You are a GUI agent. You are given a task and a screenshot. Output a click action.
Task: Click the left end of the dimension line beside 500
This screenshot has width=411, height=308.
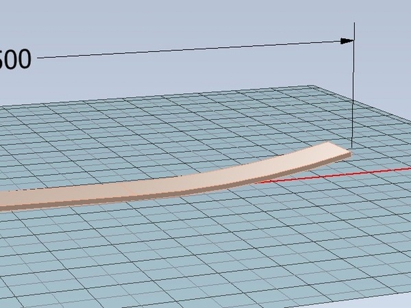click(x=41, y=57)
